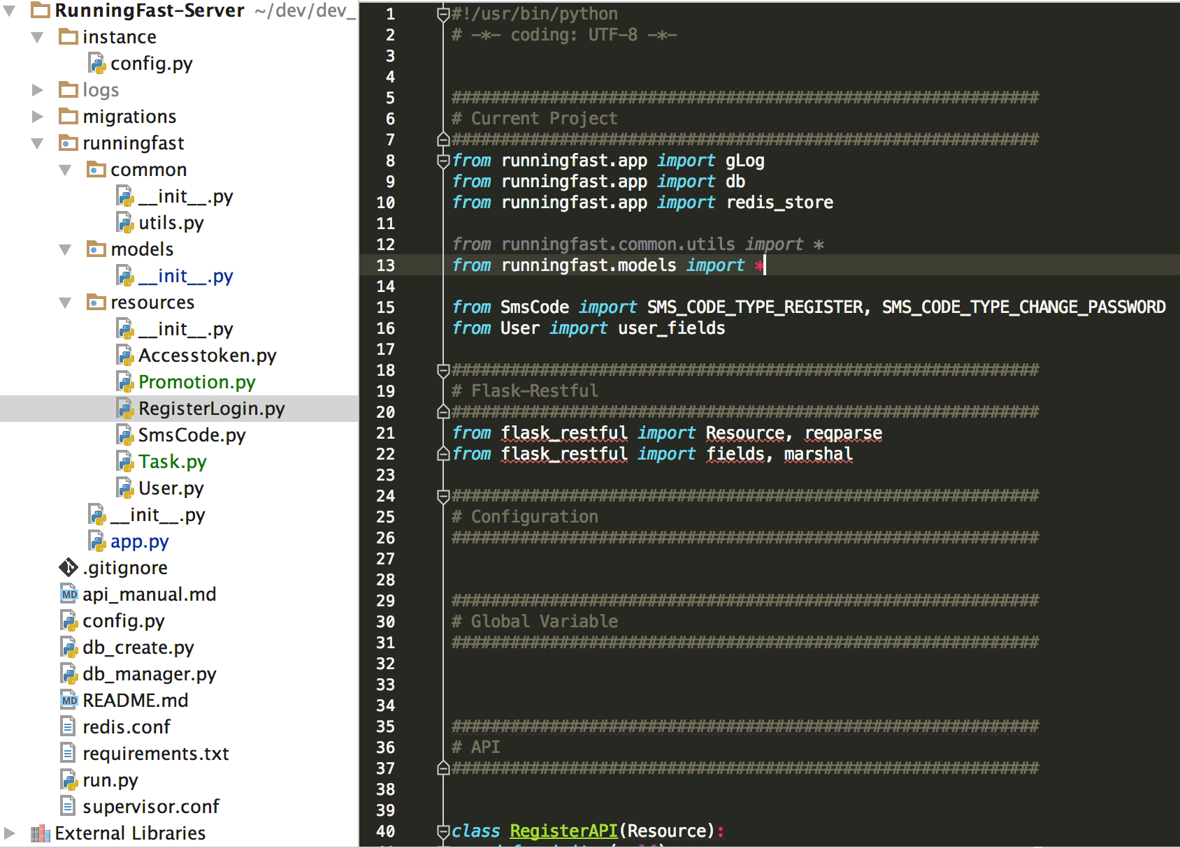Fold the Configuration comment block at line 24
The image size is (1180, 848).
pyautogui.click(x=442, y=496)
